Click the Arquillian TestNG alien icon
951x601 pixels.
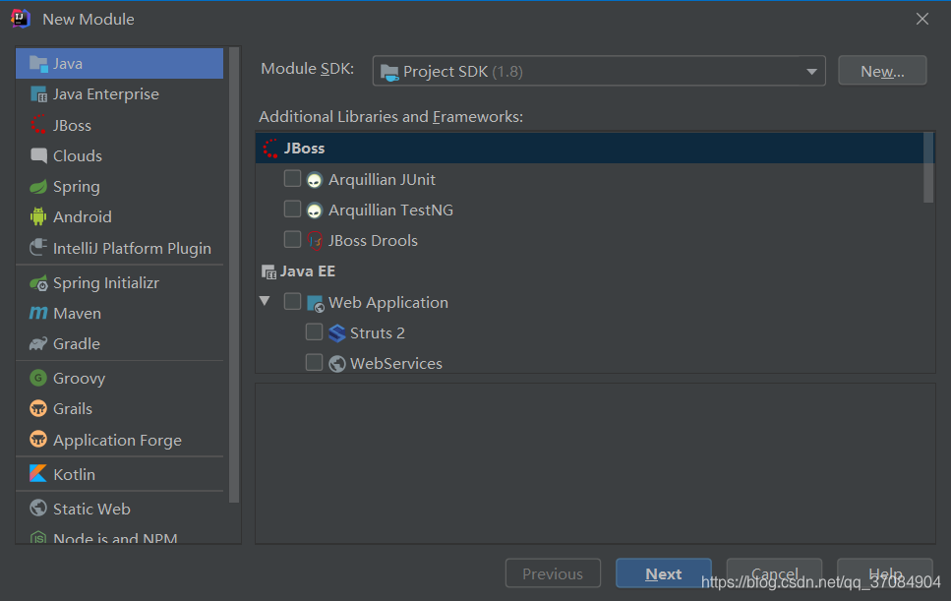[314, 210]
